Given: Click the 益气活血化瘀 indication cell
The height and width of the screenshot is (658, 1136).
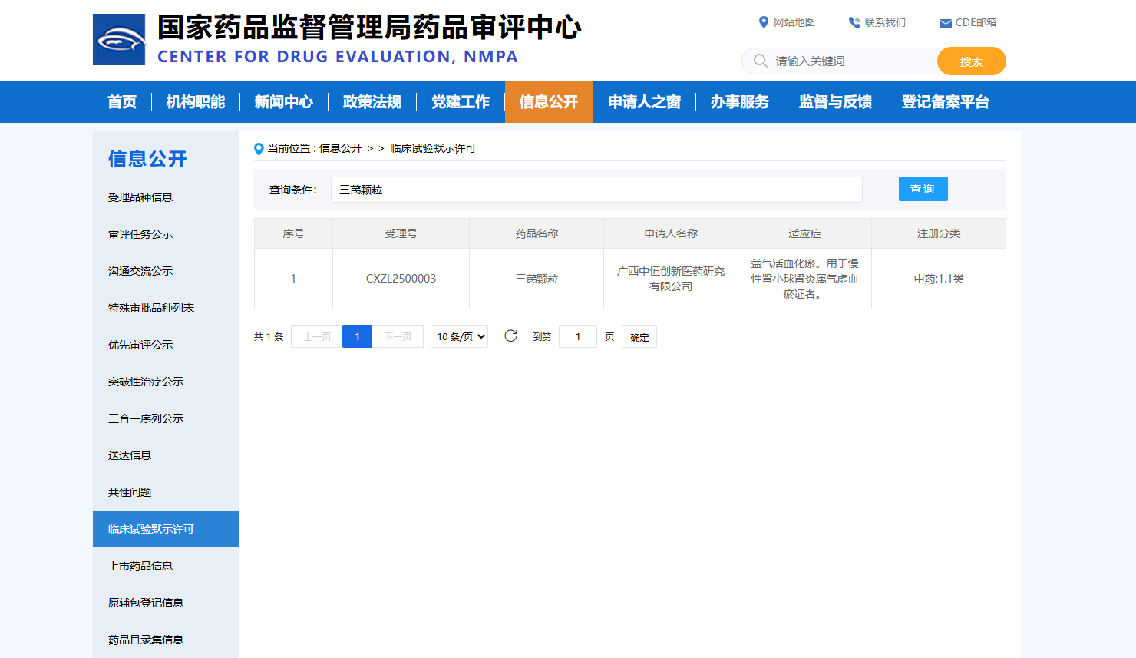Looking at the screenshot, I should [804, 279].
